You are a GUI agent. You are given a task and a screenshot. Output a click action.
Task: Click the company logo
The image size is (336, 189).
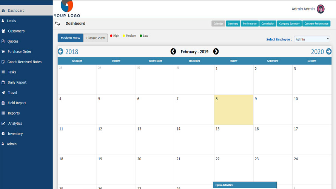[x=67, y=9]
